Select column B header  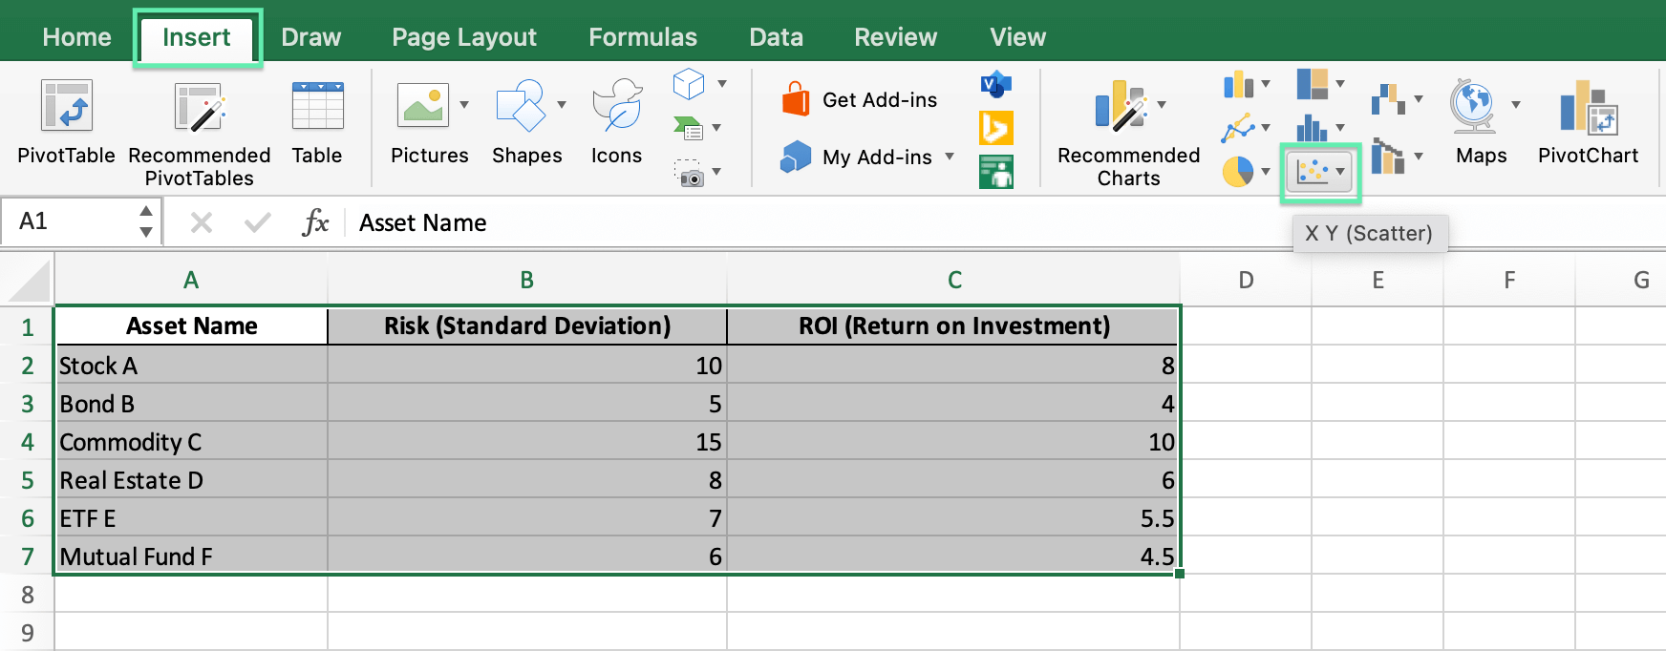pyautogui.click(x=527, y=280)
